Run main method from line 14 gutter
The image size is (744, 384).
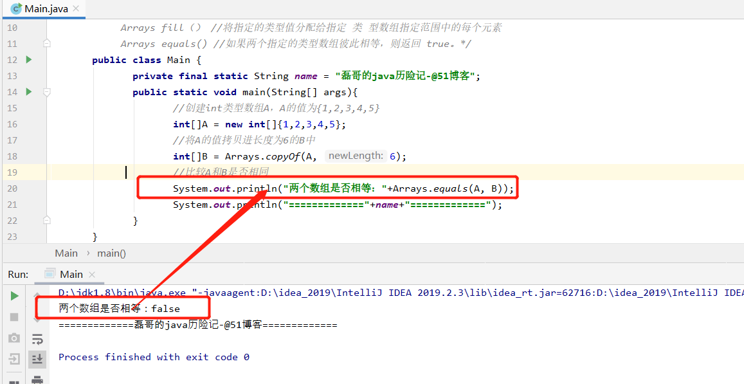28,91
